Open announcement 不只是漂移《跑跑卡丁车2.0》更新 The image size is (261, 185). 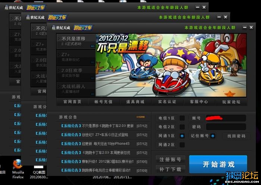(x=107, y=126)
